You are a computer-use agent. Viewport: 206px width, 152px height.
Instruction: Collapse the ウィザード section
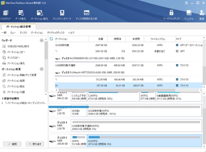tap(42, 40)
